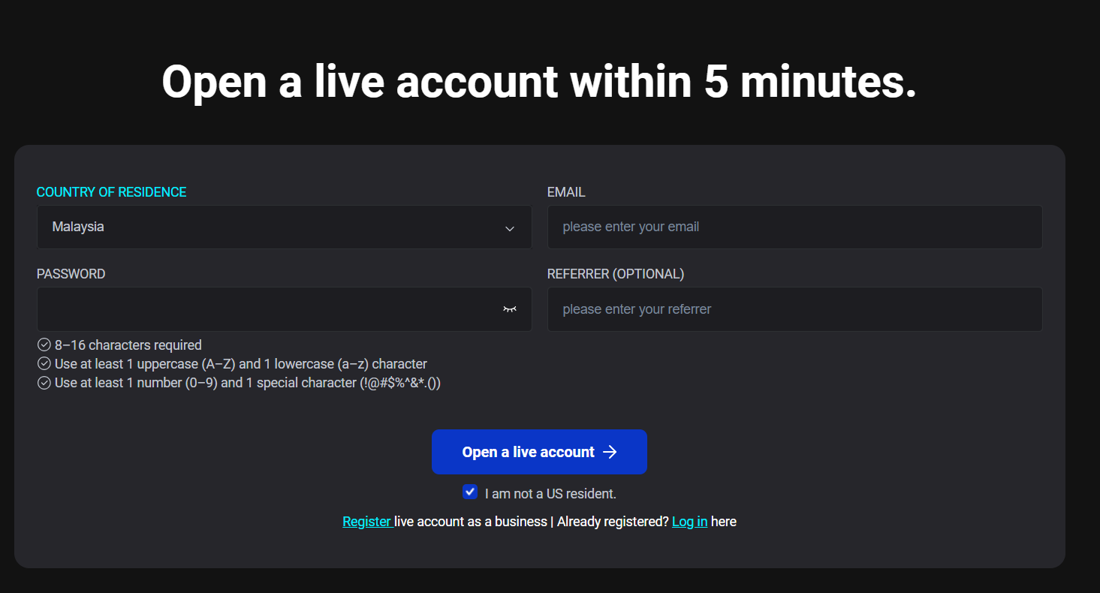Image resolution: width=1100 pixels, height=593 pixels.
Task: Click the check icon beside number/special character rule
Action: (44, 383)
